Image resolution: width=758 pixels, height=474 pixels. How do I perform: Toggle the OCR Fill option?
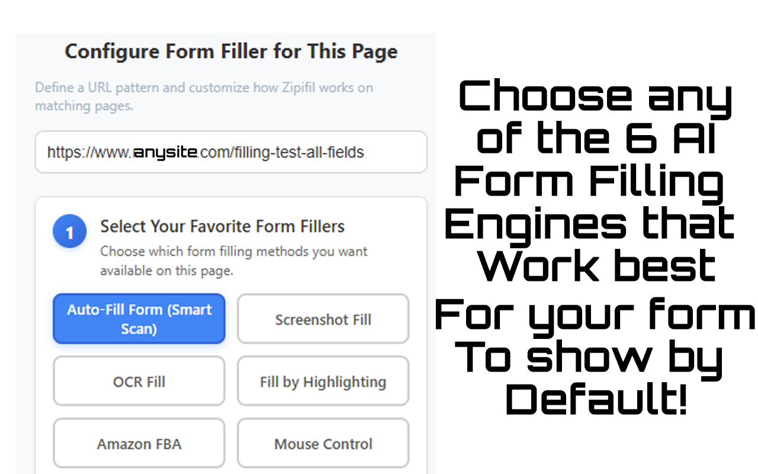coord(139,382)
